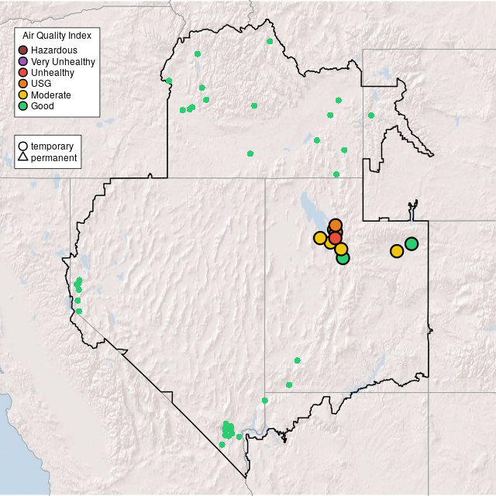Click the large yellow marker west of the cluster
Image resolution: width=496 pixels, height=496 pixels.
point(320,238)
